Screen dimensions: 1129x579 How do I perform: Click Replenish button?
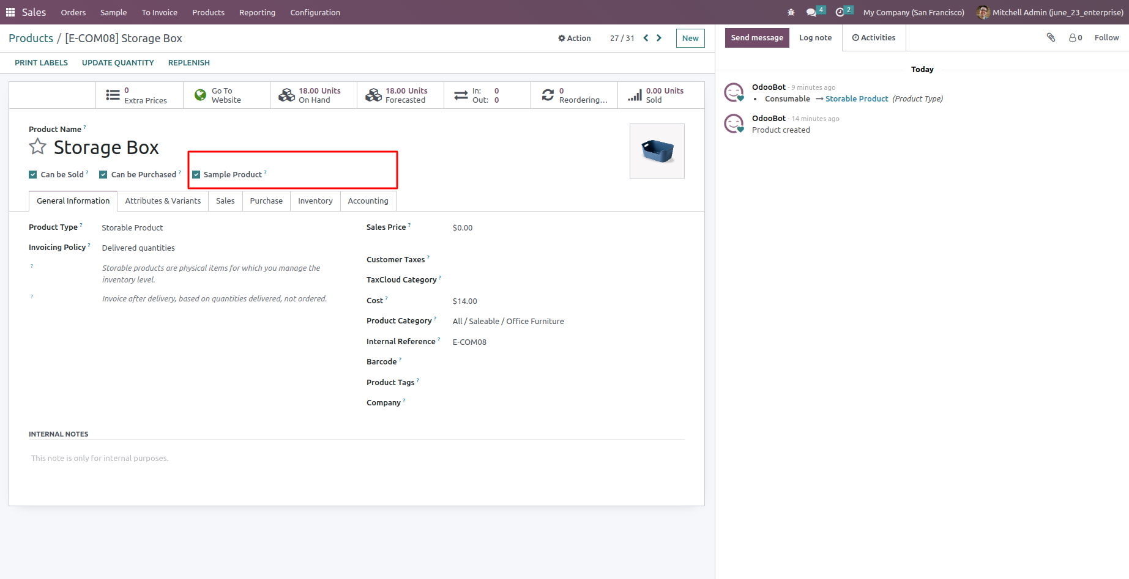[189, 63]
